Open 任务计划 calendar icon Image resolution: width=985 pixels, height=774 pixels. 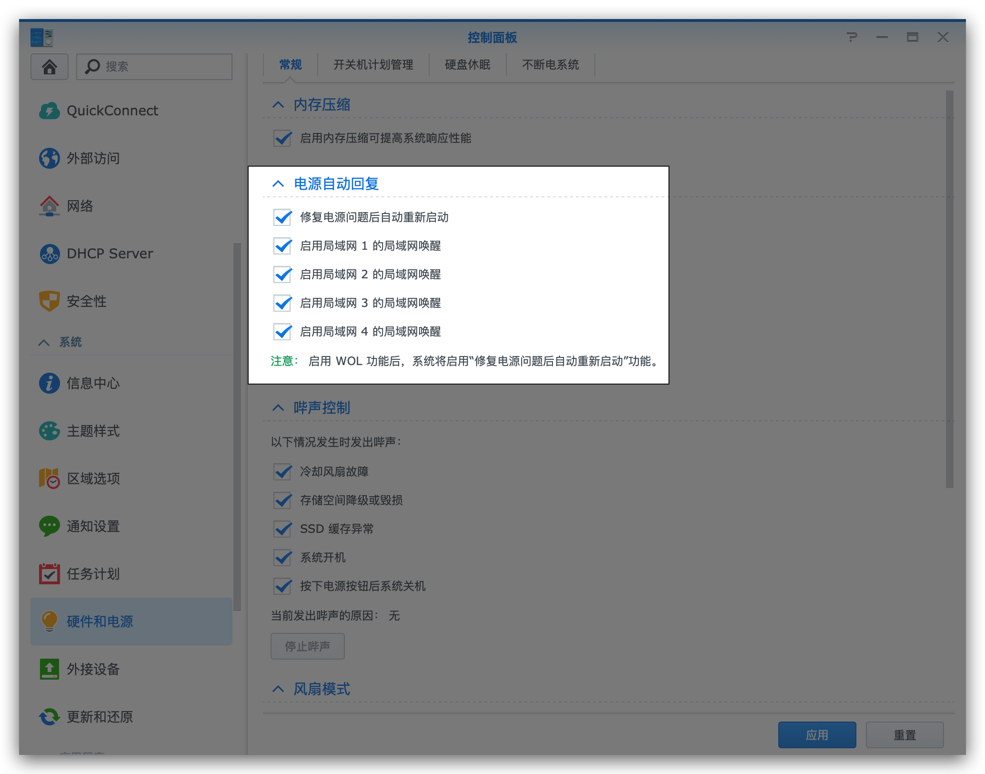[x=50, y=574]
